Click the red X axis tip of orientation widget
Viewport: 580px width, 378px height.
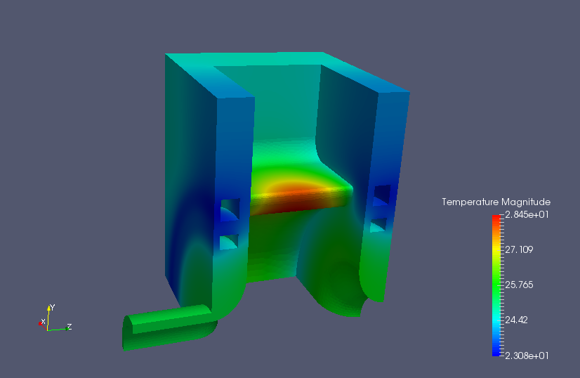click(x=40, y=324)
